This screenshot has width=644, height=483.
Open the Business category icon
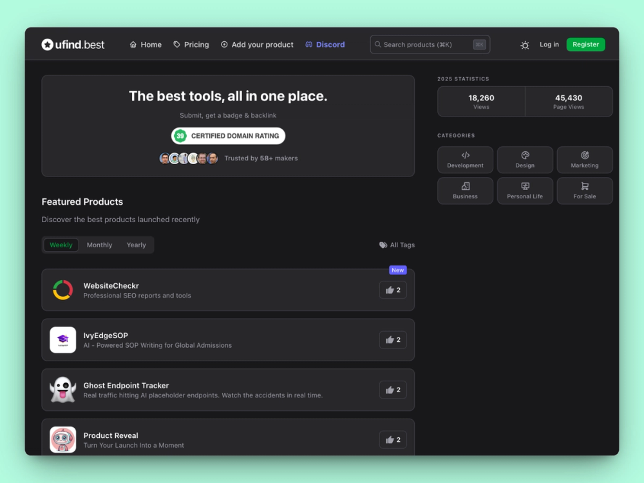click(465, 187)
